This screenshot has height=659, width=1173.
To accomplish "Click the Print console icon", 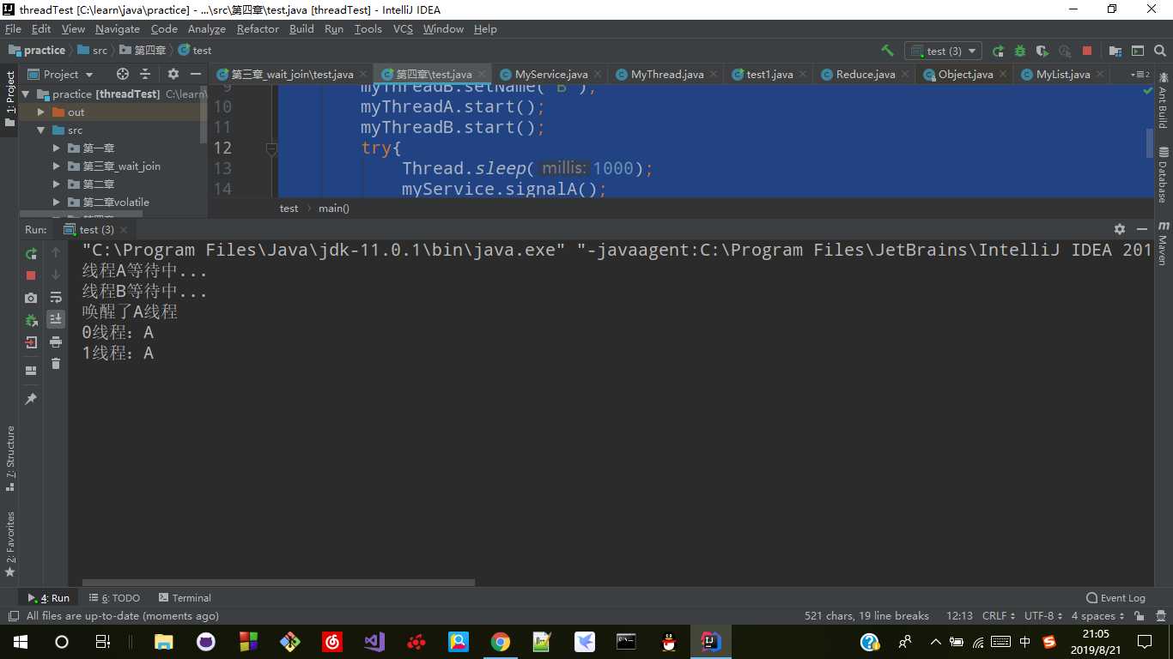I will pyautogui.click(x=56, y=342).
